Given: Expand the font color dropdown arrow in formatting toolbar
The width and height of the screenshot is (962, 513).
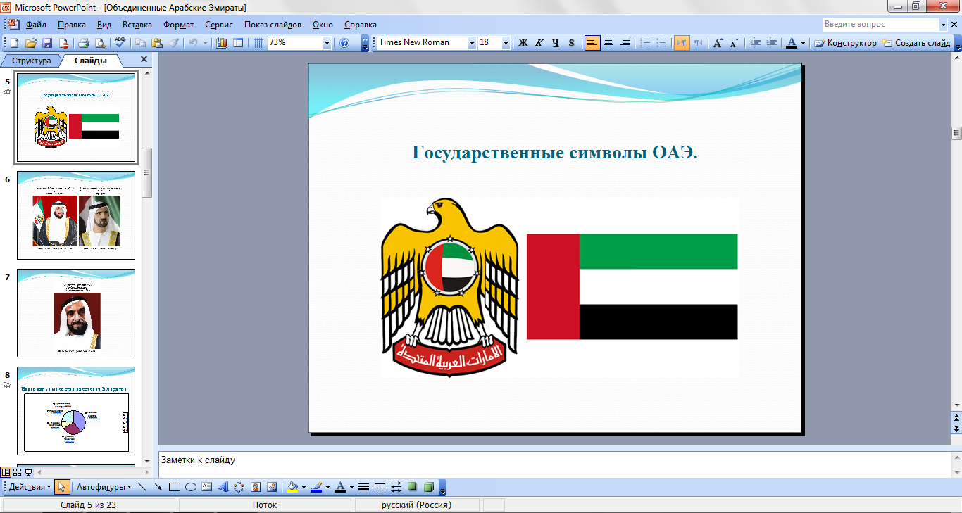Looking at the screenshot, I should [804, 43].
